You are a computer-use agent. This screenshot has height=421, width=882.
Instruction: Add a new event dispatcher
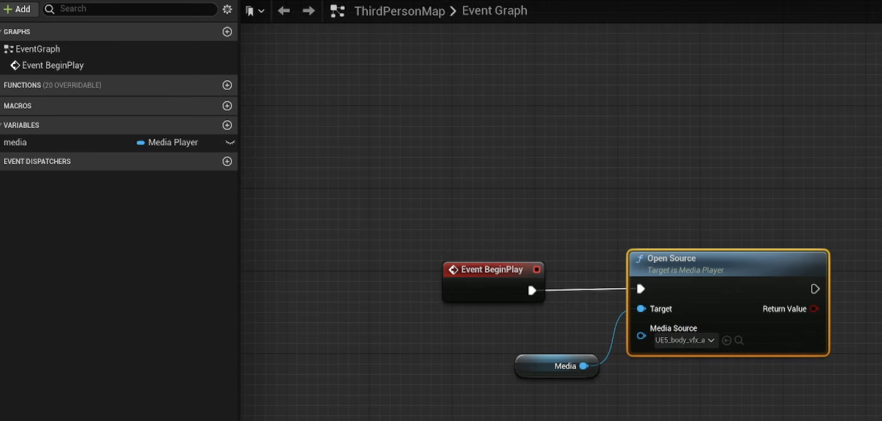point(227,162)
